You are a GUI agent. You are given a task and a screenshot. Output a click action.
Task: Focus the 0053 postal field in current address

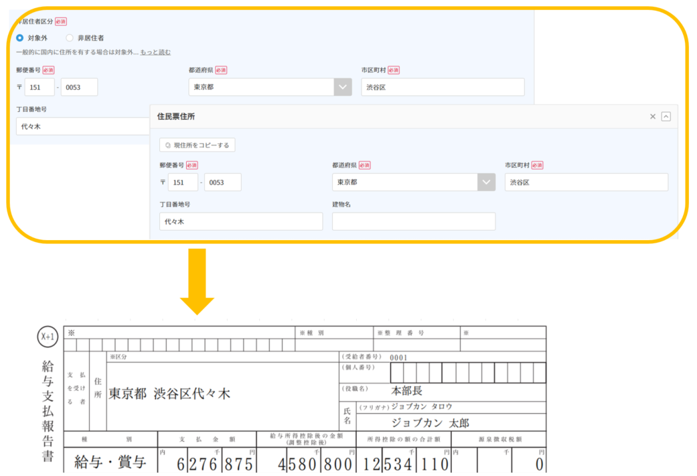click(x=79, y=87)
